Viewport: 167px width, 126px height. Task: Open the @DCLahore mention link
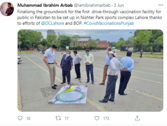[52, 23]
